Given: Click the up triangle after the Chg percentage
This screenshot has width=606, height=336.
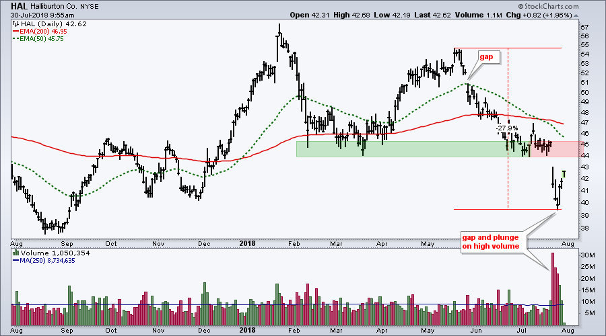Looking at the screenshot, I should 576,15.
